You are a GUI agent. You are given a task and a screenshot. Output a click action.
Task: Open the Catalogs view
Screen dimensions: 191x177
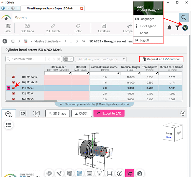coord(104,28)
